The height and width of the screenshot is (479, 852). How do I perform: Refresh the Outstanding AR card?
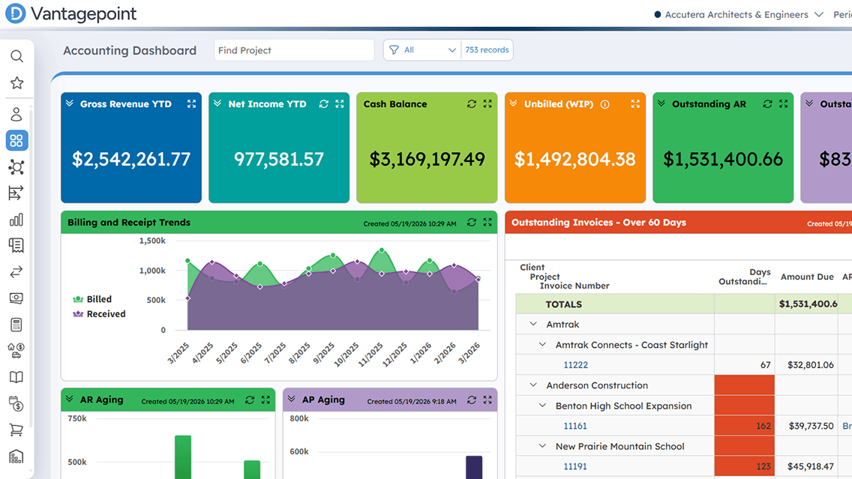[x=768, y=103]
